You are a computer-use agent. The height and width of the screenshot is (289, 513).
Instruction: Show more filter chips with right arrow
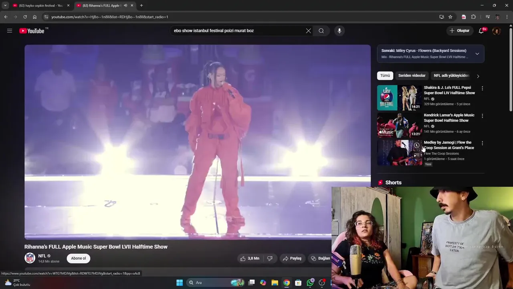pyautogui.click(x=478, y=76)
